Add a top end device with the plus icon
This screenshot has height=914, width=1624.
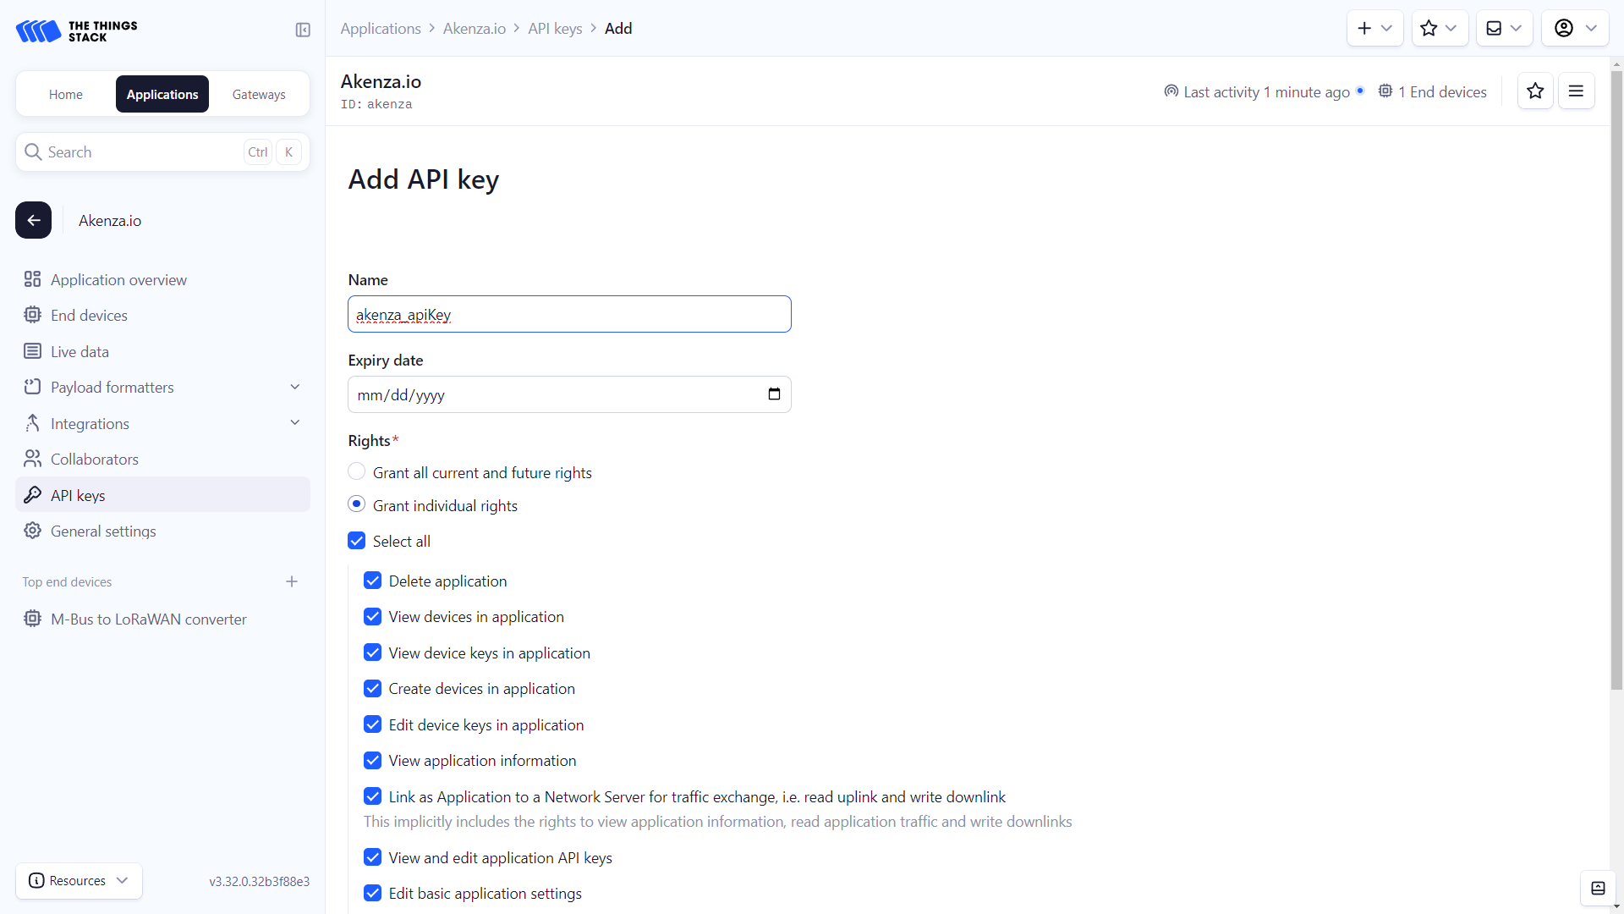[x=292, y=581]
